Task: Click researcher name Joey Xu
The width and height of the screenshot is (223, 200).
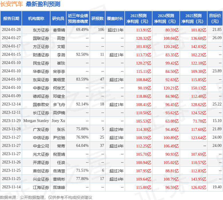Action: (x=58, y=121)
